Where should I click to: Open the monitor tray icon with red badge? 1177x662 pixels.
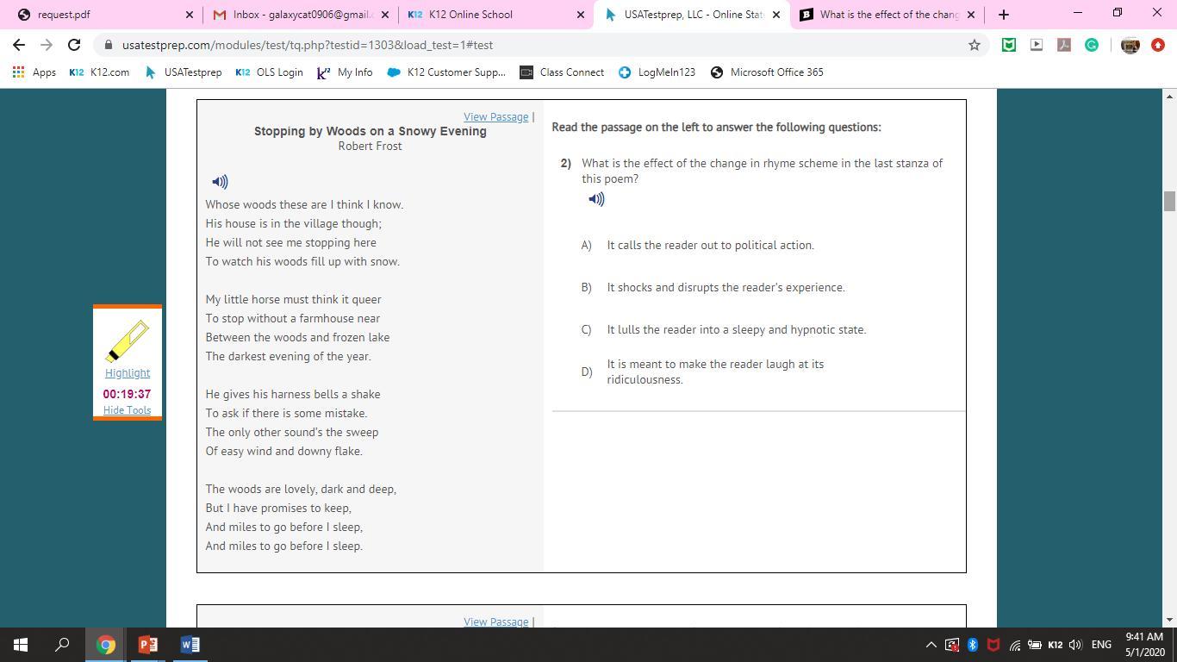pyautogui.click(x=952, y=645)
